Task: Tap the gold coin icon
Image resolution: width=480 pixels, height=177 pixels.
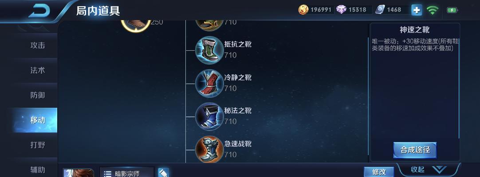Action: (x=303, y=10)
